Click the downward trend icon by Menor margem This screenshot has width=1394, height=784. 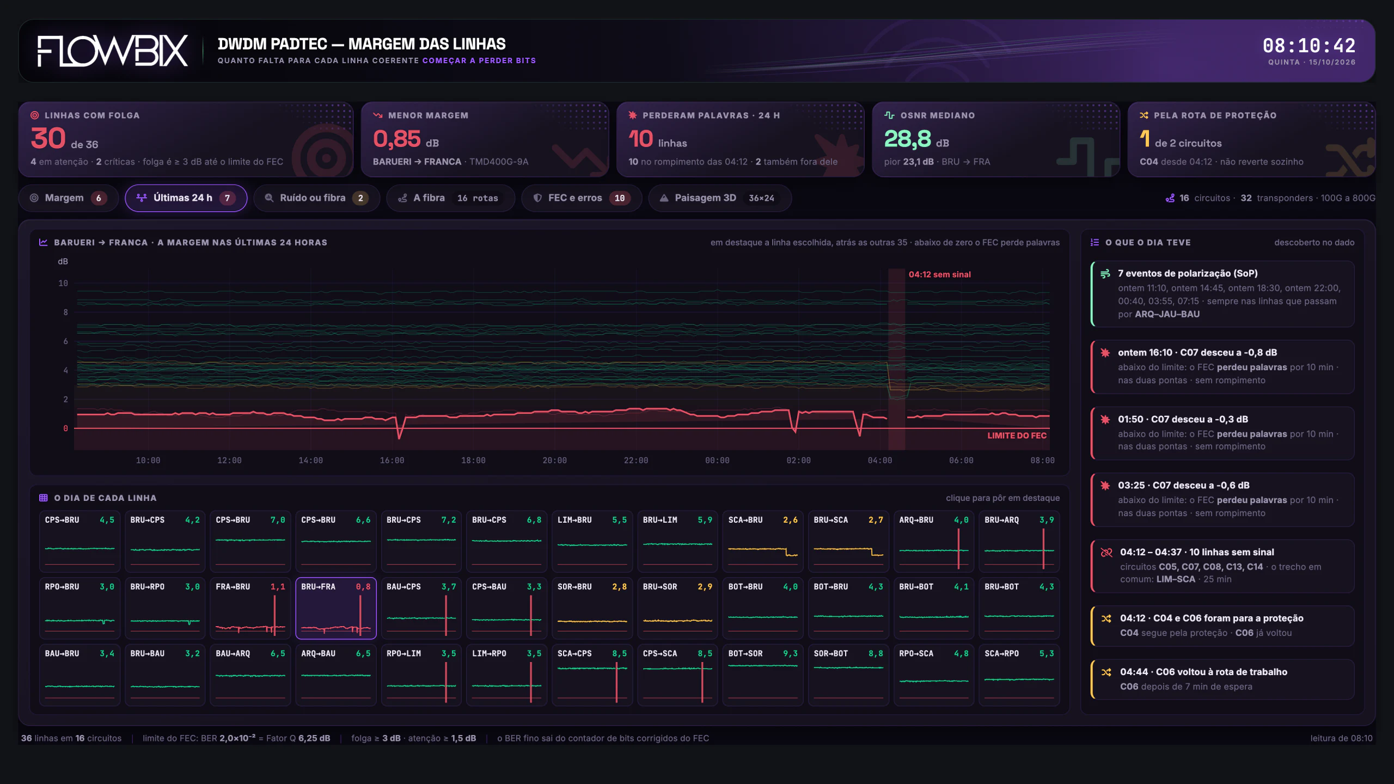coord(378,115)
